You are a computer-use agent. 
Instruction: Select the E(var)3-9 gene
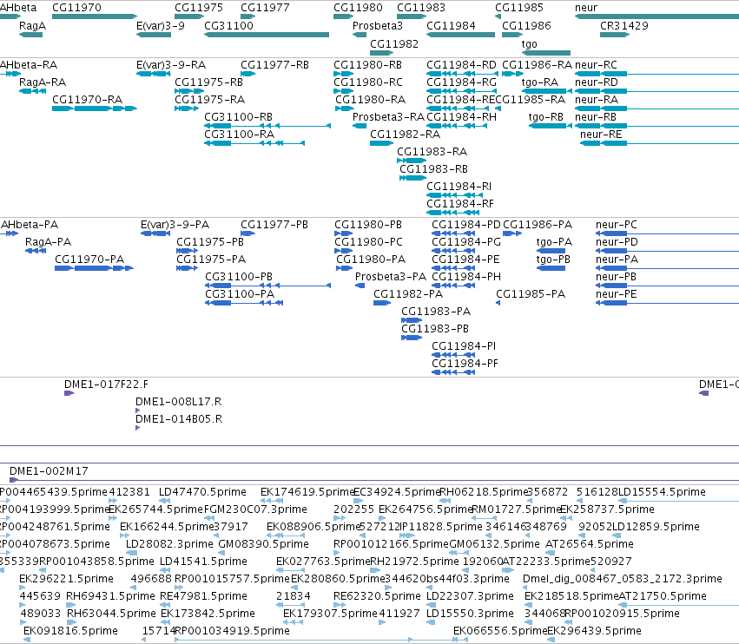[153, 35]
